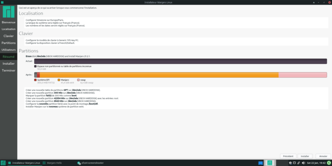Click the Partitions section heading

tap(29, 51)
